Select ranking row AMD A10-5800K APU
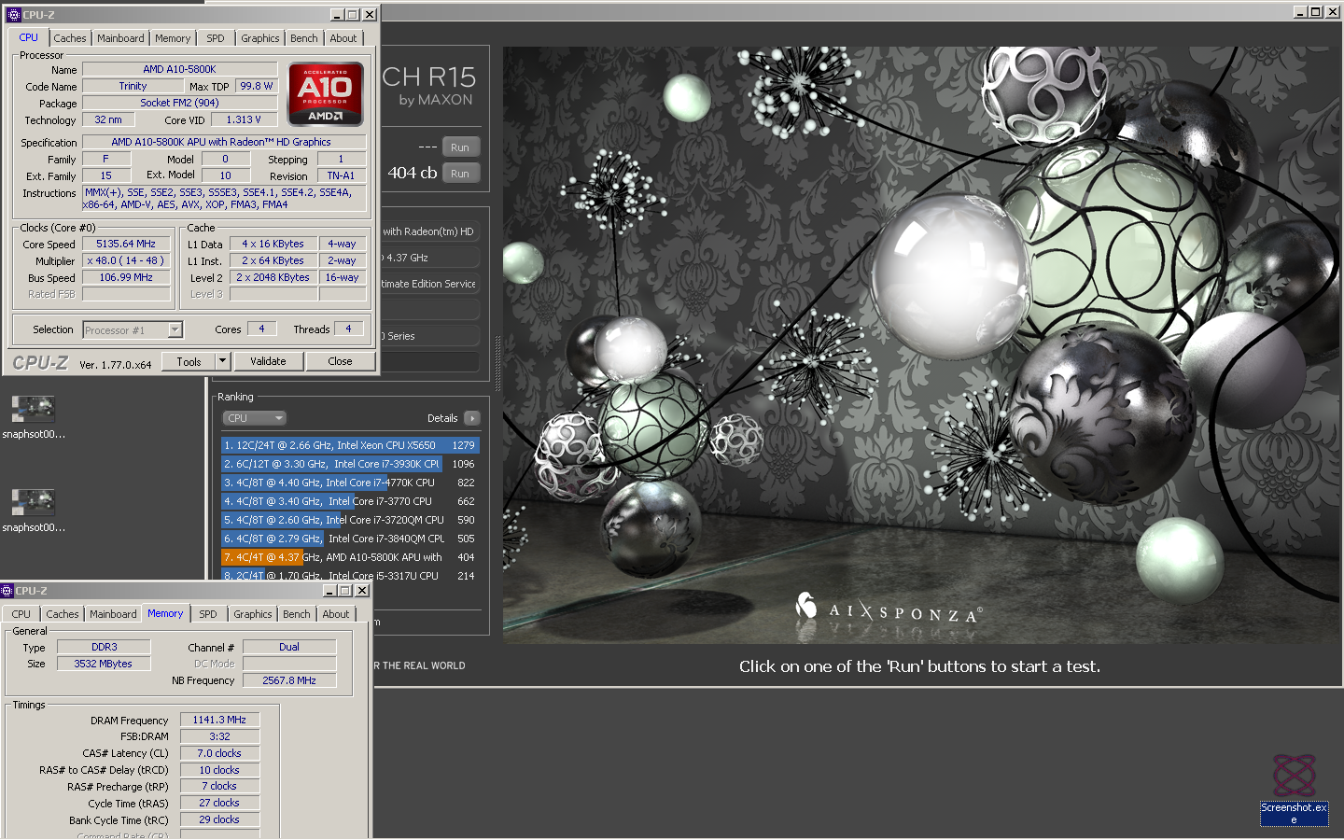The width and height of the screenshot is (1344, 840). click(x=350, y=557)
